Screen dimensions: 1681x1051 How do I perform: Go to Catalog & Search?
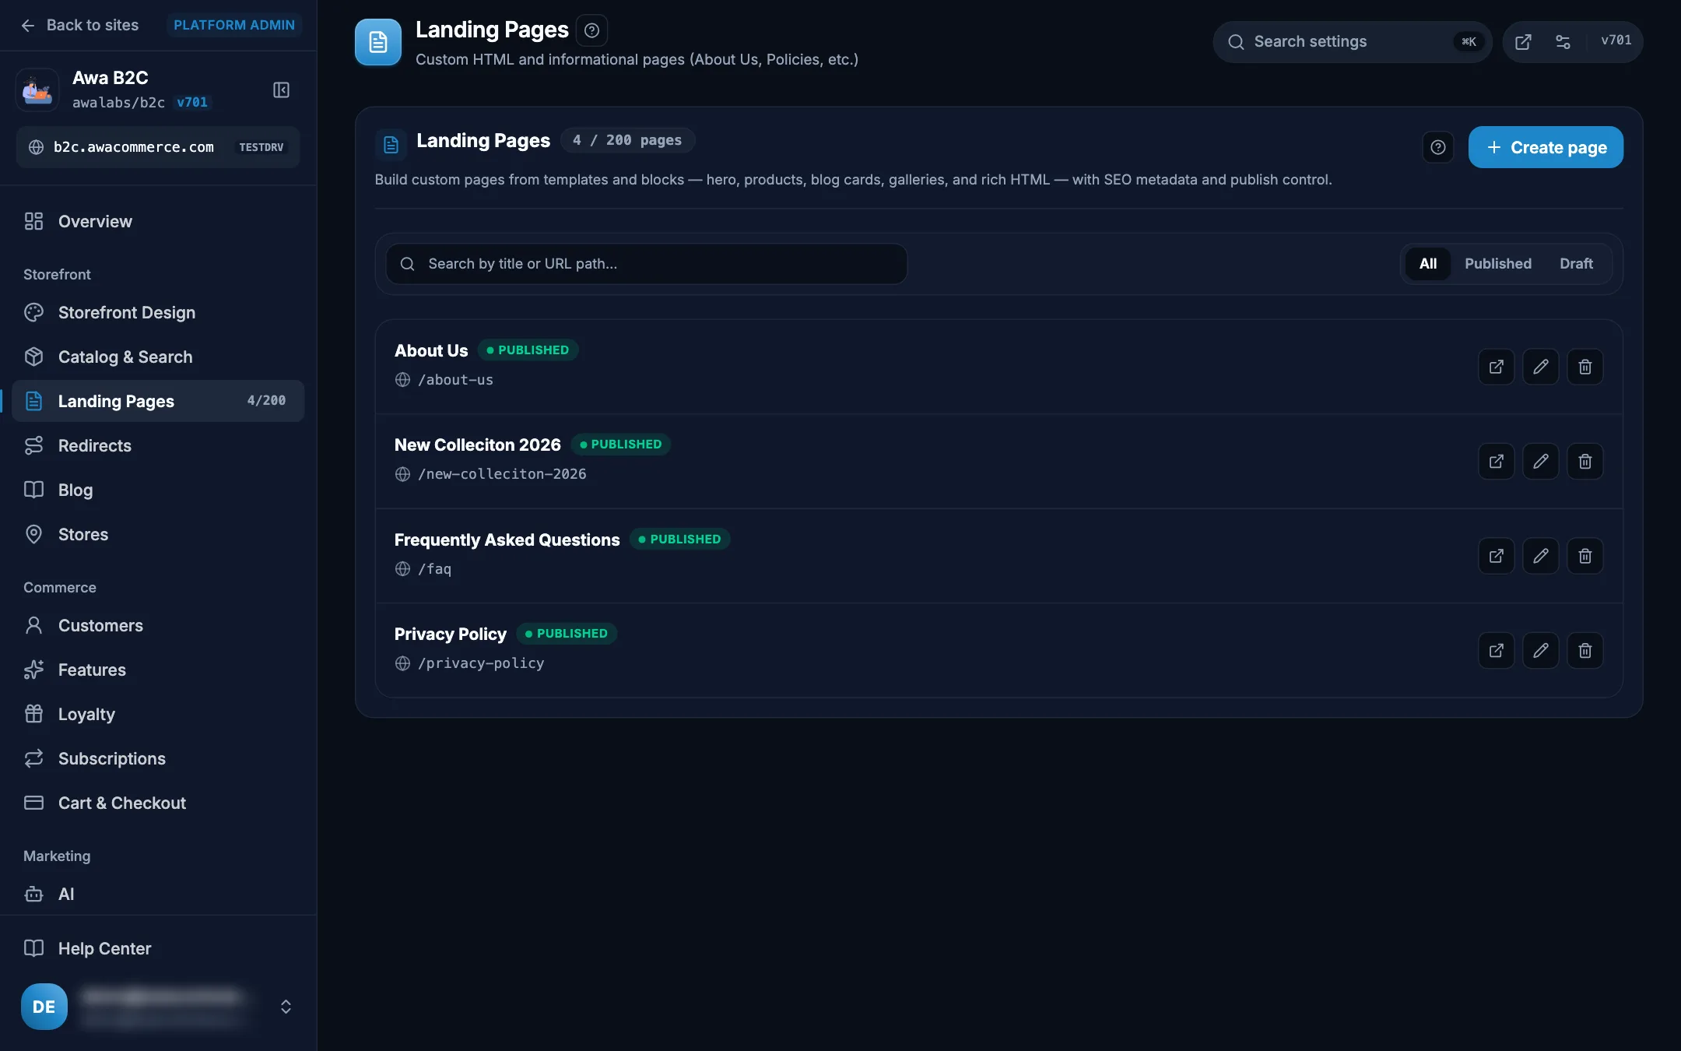coord(158,357)
